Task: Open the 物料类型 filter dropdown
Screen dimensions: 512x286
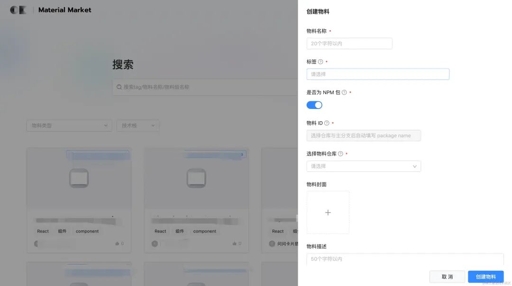Action: 69,125
